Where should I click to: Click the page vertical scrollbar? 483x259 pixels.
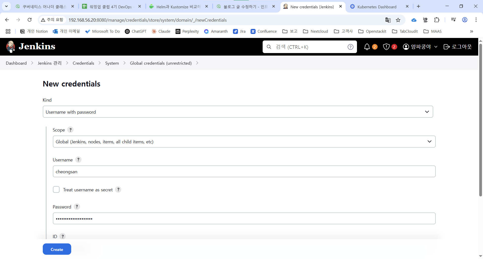pyautogui.click(x=480, y=120)
